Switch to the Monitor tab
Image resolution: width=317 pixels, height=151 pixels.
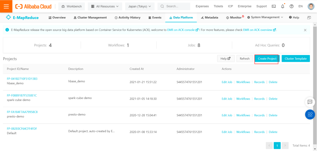[234, 17]
